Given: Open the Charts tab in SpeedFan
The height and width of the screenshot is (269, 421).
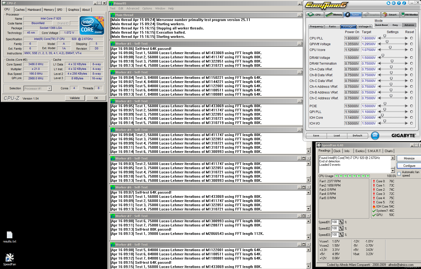Looking at the screenshot, I should point(389,151).
